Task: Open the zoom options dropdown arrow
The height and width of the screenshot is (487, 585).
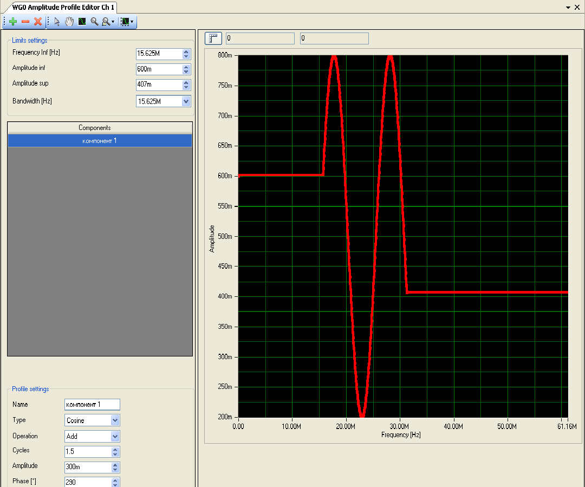Action: [x=113, y=22]
